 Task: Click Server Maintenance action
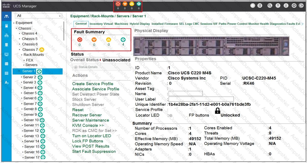pyautogui.click(x=91, y=120)
